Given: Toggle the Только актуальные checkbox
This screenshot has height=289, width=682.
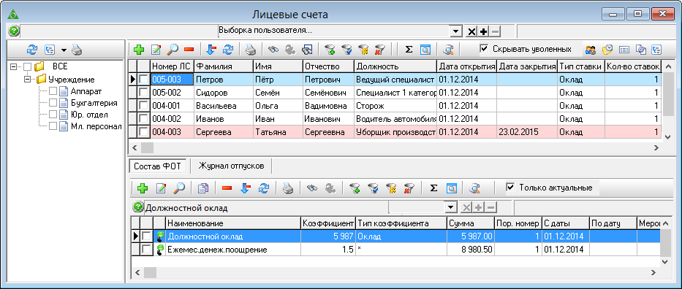Looking at the screenshot, I should pos(511,187).
